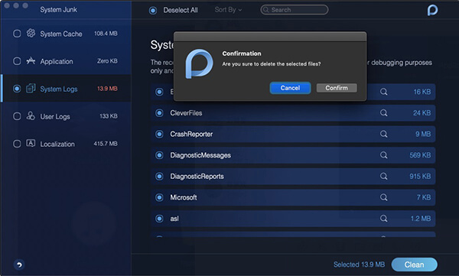Preview CrashReporter with its magnifier icon
Screen dimensions: 459x276
click(x=383, y=134)
